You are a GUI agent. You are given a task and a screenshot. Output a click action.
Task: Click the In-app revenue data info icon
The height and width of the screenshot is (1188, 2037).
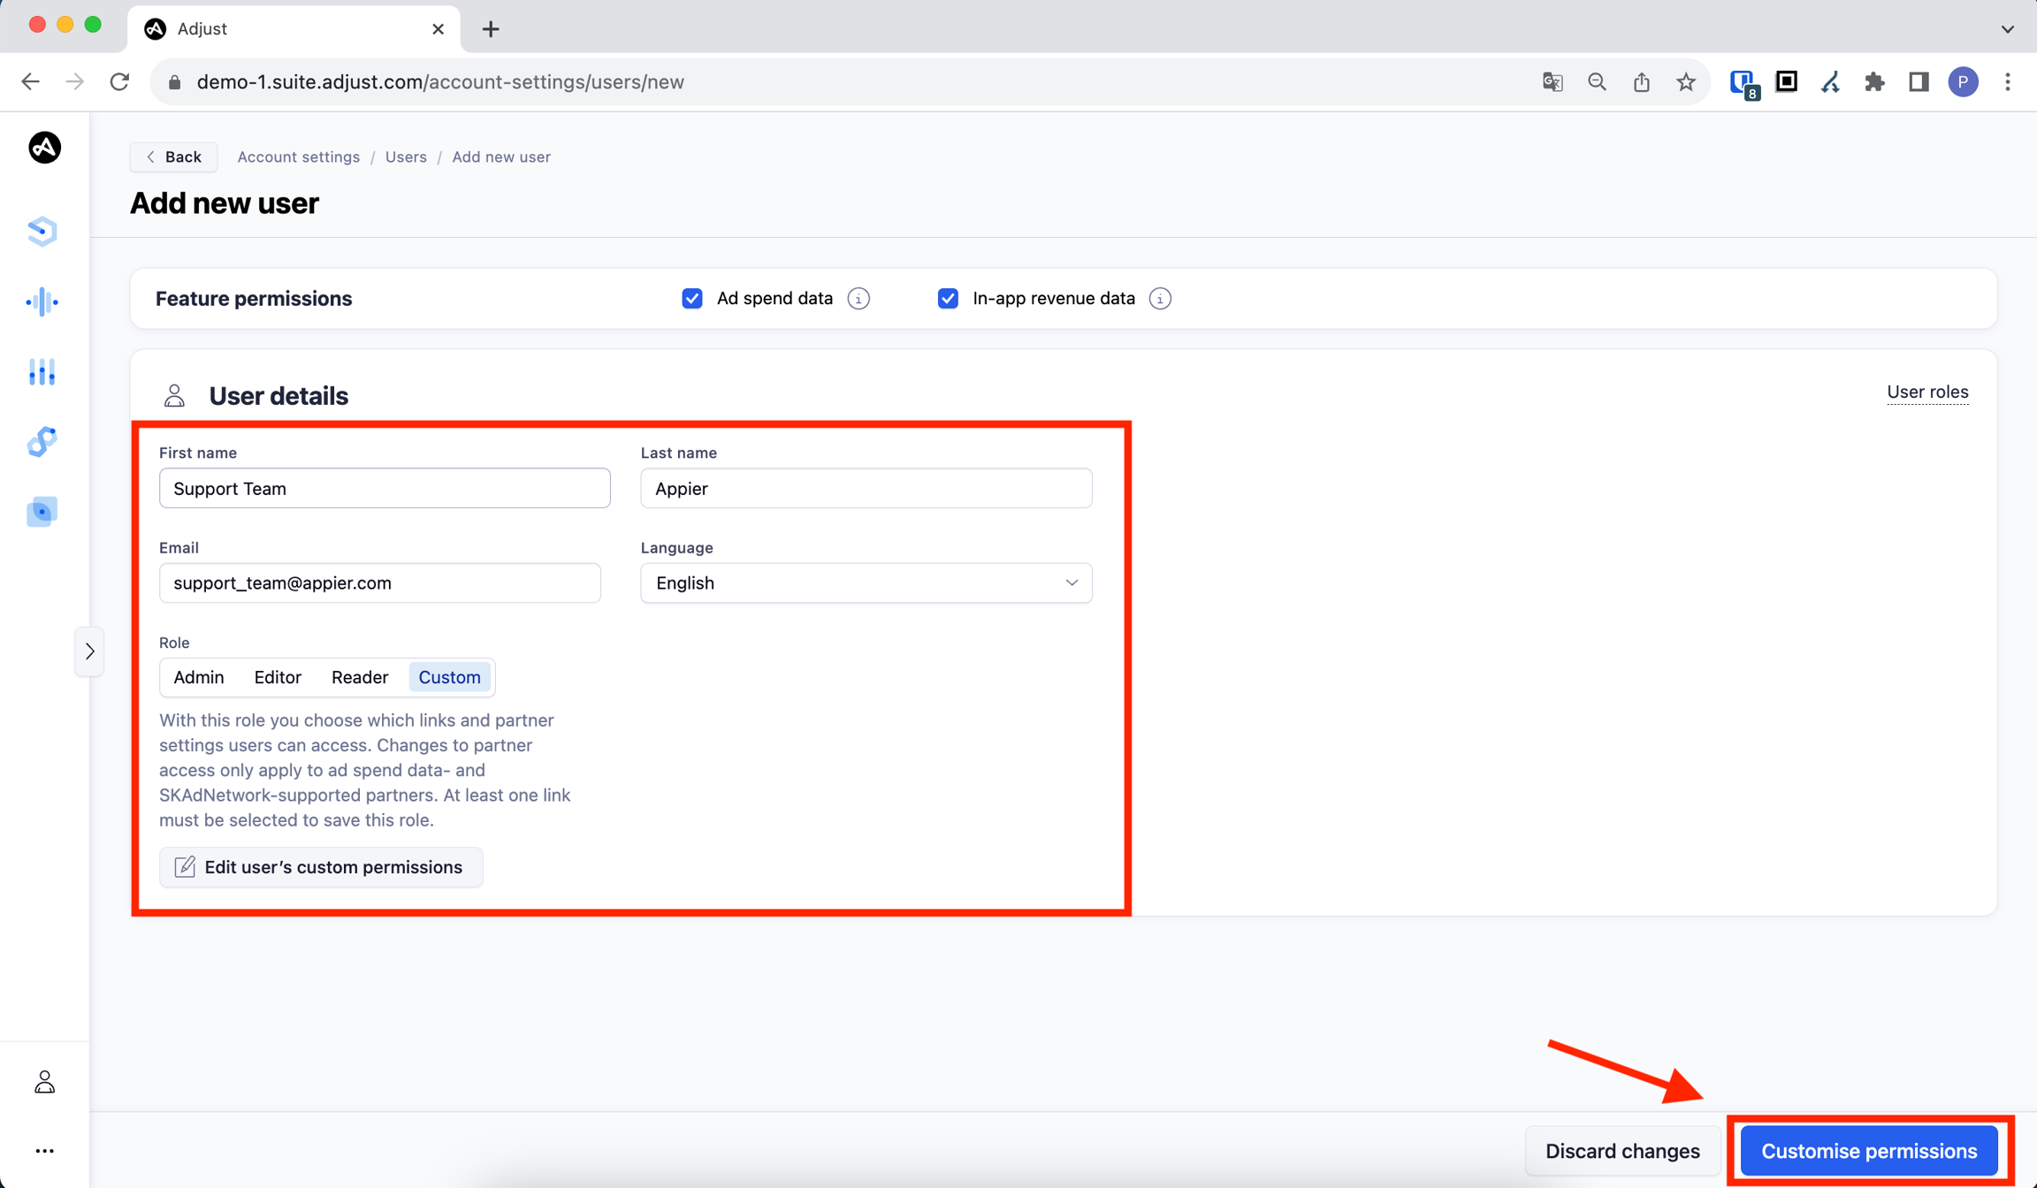click(1160, 299)
